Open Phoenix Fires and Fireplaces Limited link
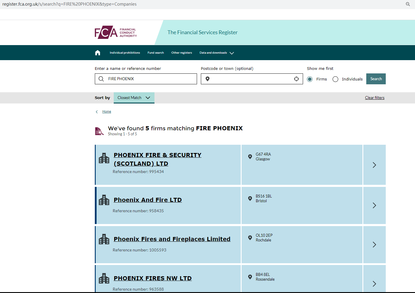The width and height of the screenshot is (415, 293). pos(172,239)
